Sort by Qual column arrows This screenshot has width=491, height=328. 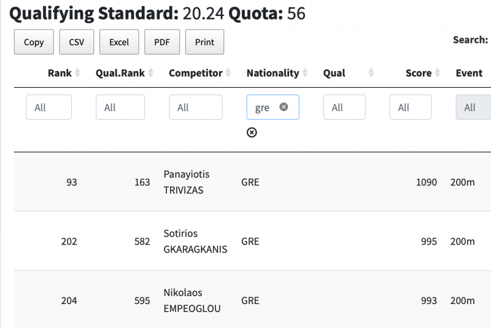click(x=371, y=73)
